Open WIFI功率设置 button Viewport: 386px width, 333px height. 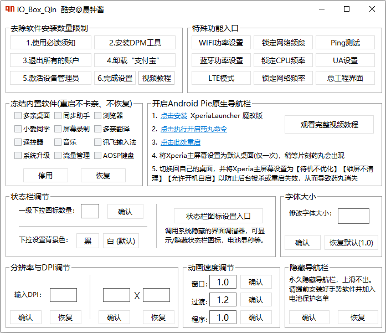(x=221, y=43)
